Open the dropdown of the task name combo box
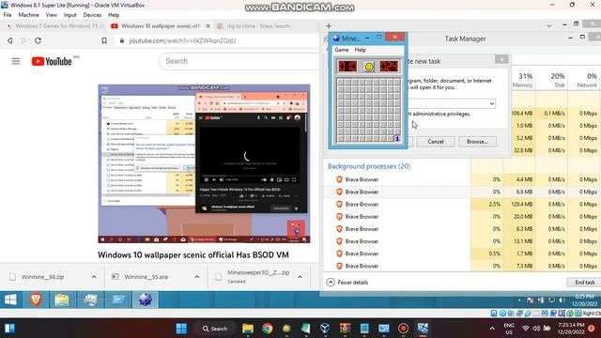Screen dimensions: 601x338 pos(491,103)
